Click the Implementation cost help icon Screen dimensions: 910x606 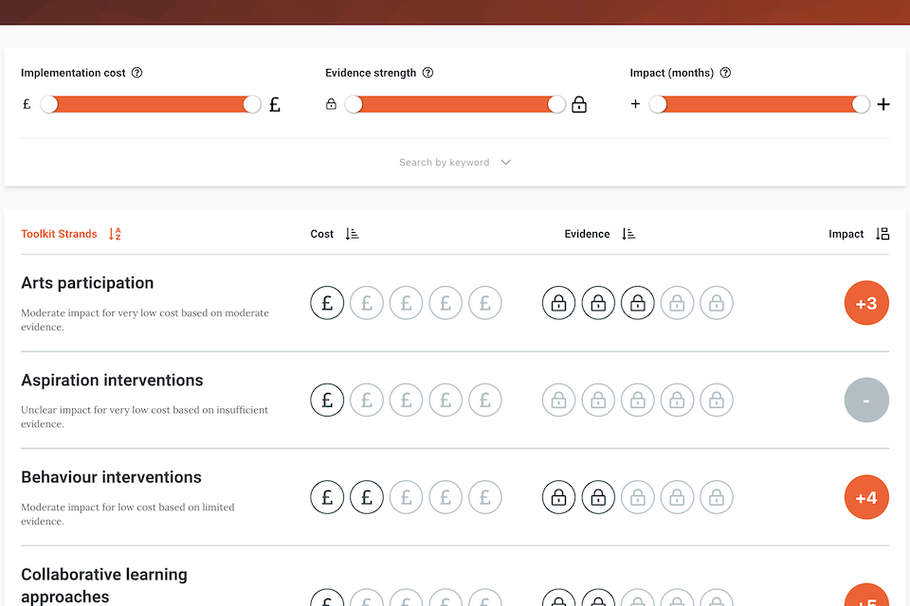point(137,73)
